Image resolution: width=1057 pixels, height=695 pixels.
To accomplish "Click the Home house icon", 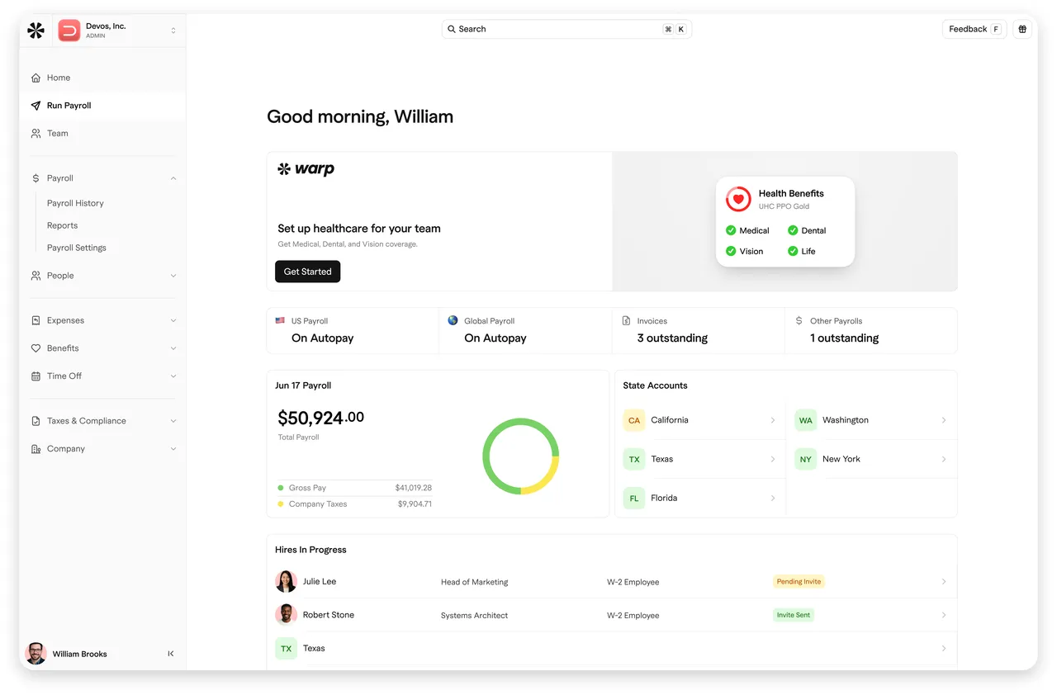I will point(36,78).
